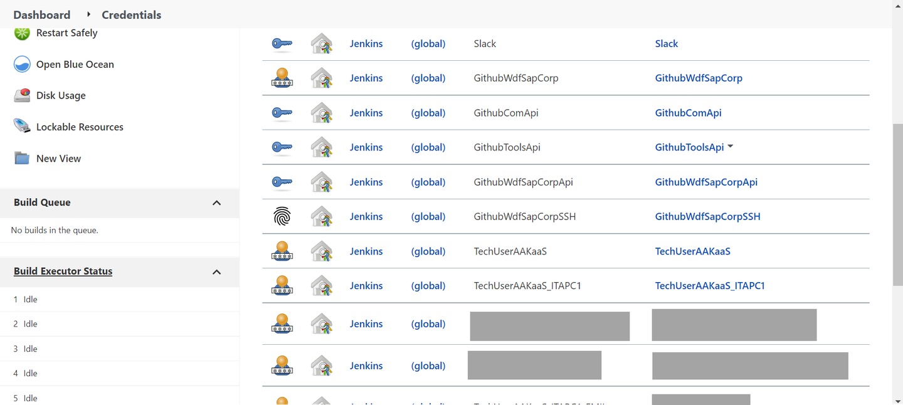The height and width of the screenshot is (405, 903).
Task: Click fingerprint icon in GithubWdfSapCorpSSH row
Action: 282,217
